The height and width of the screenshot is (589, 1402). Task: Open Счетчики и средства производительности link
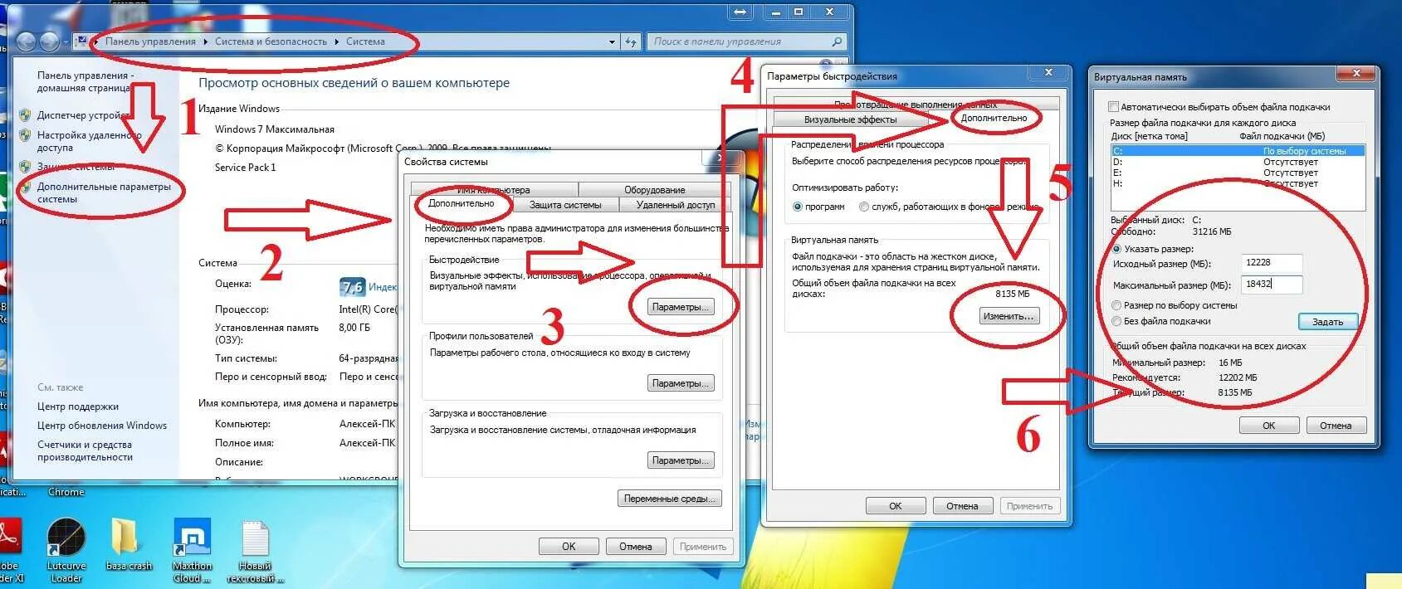coord(85,450)
